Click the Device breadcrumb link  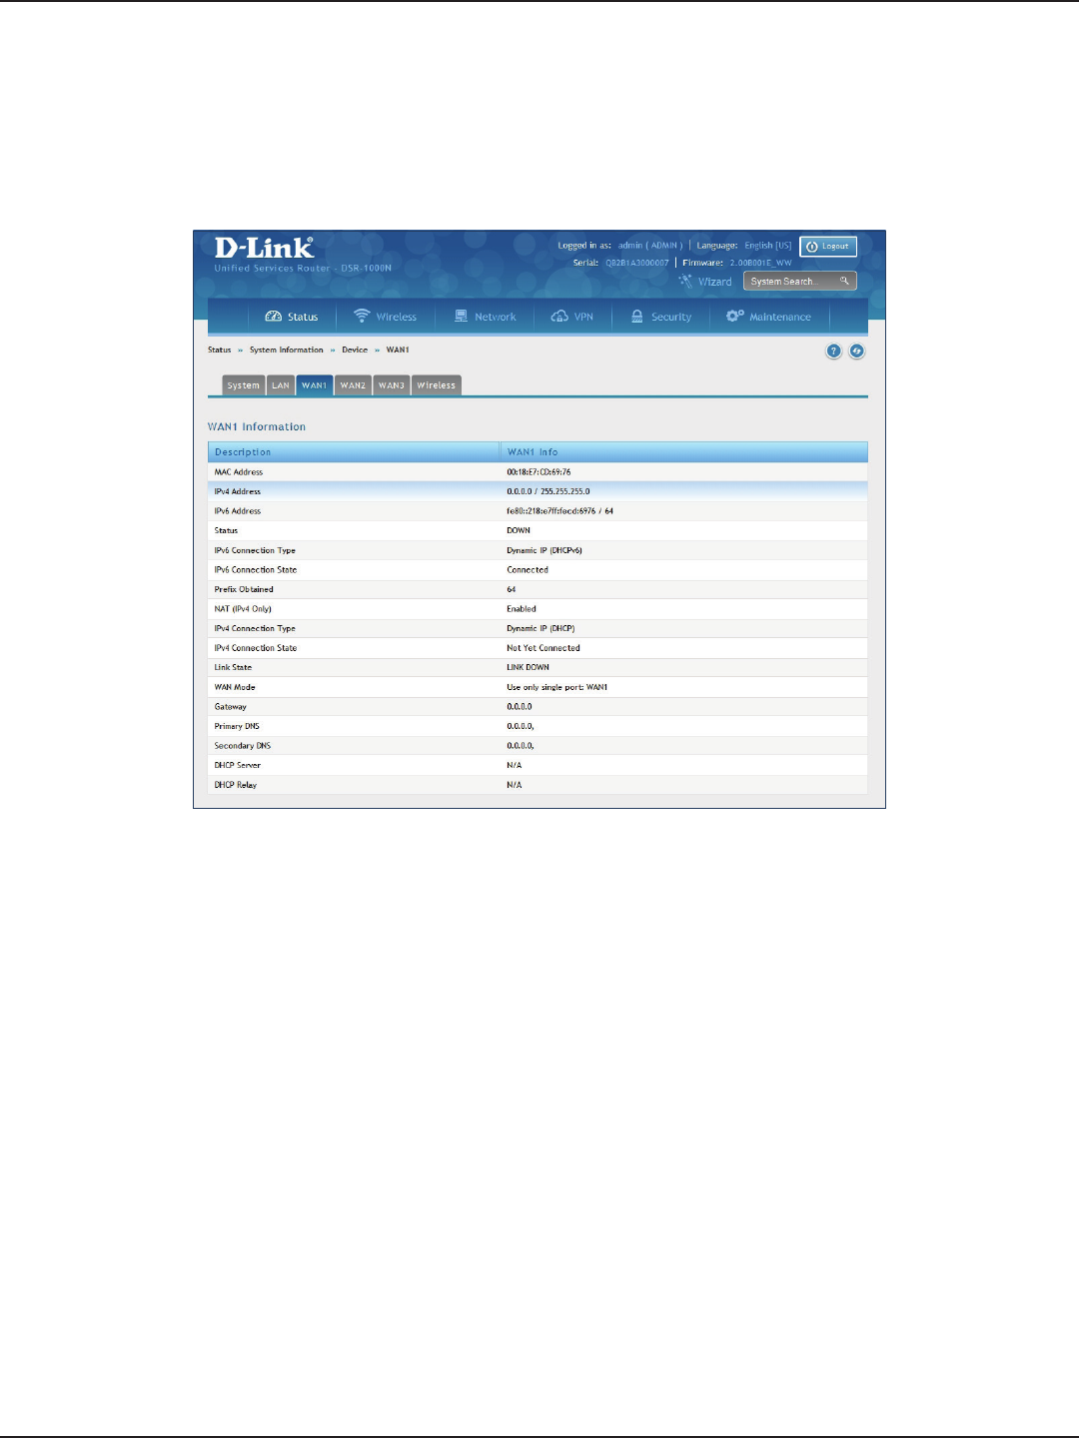[x=355, y=351]
